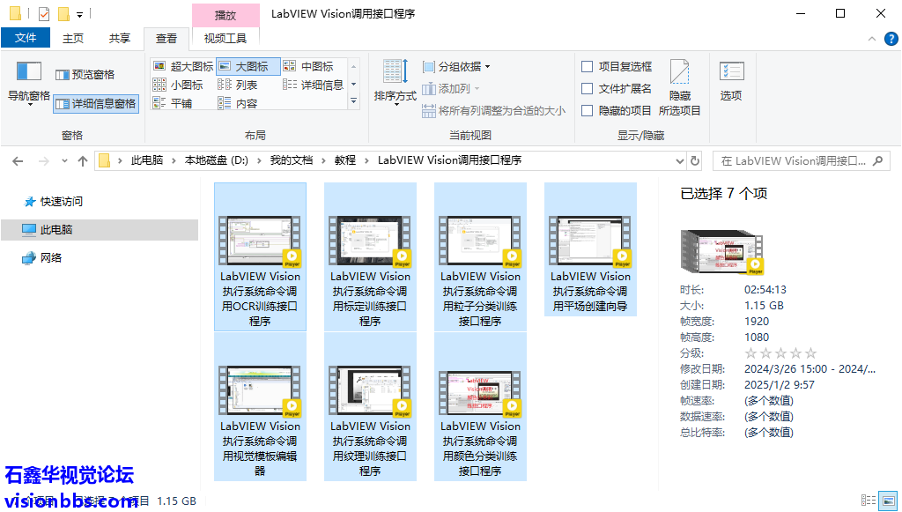The width and height of the screenshot is (902, 512).
Task: Enable Item check boxes (项目复选框)
Action: coord(588,66)
